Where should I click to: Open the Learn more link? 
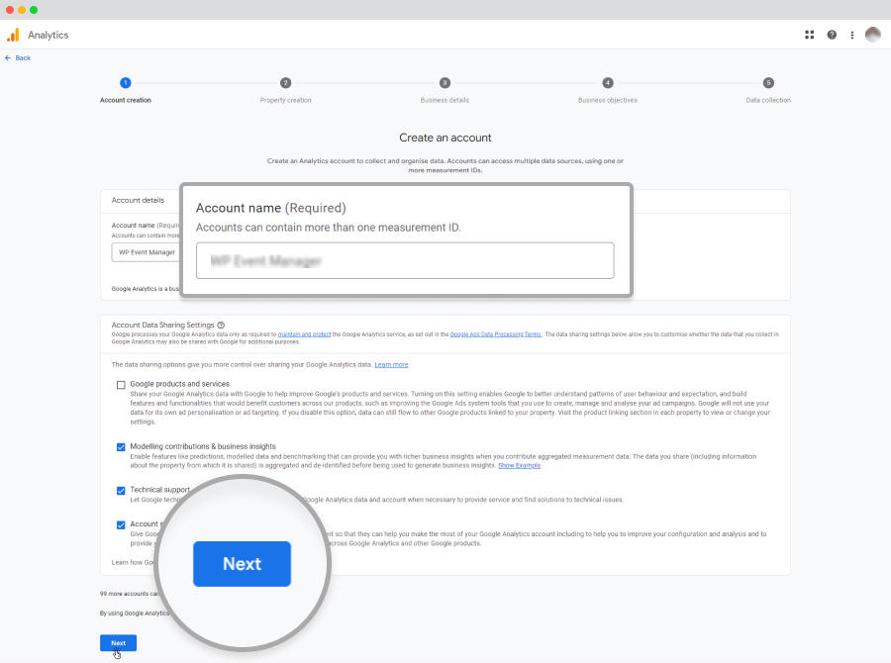[x=391, y=365]
